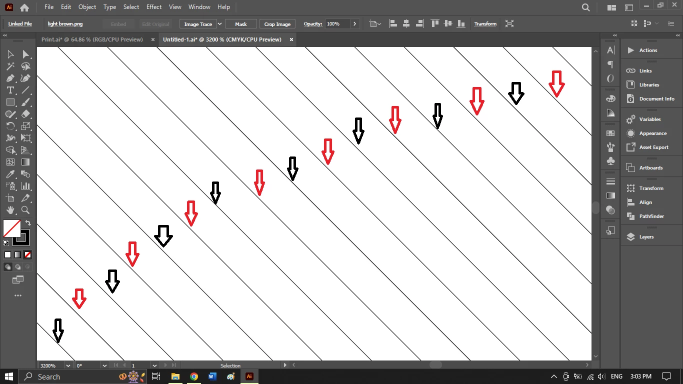This screenshot has height=384, width=683.
Task: Pick the Eyedropper tool
Action: point(10,174)
